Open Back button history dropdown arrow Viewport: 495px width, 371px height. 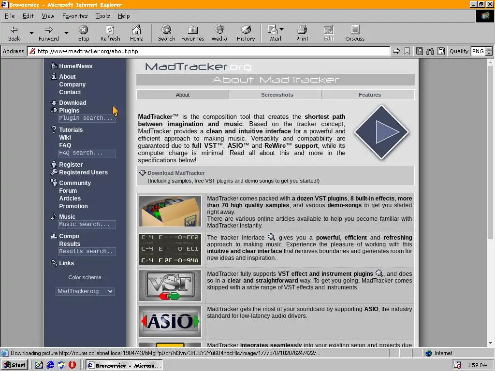[31, 33]
